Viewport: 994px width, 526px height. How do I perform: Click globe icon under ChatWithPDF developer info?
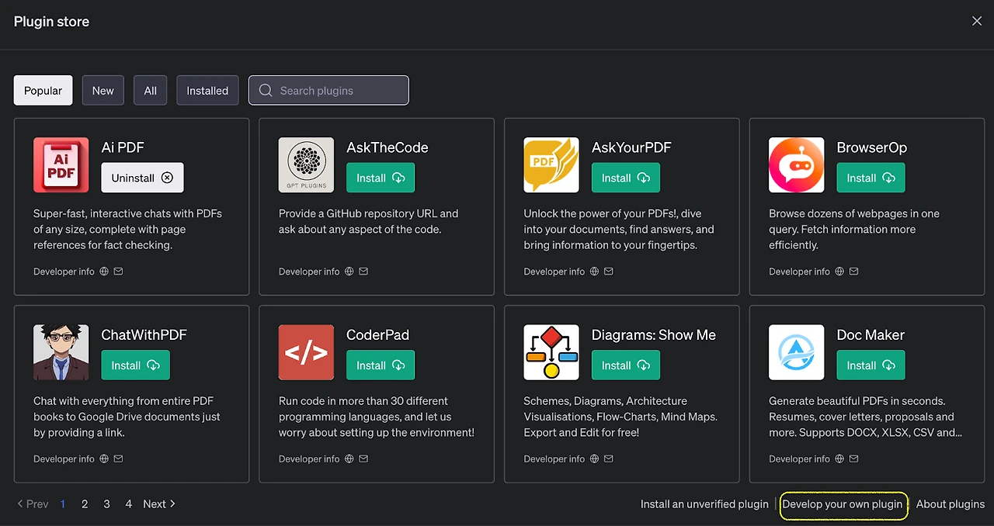[x=104, y=459]
